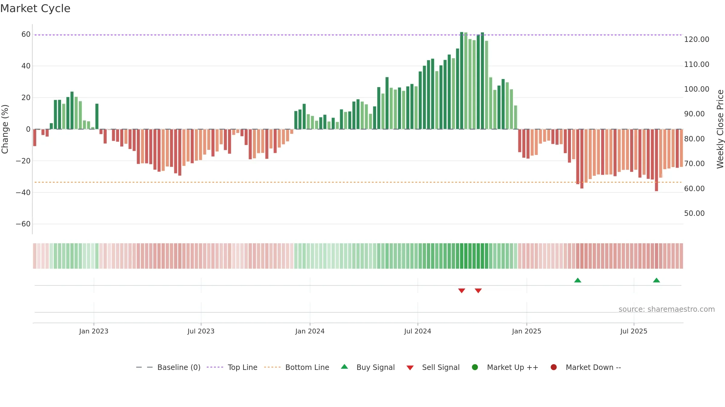Select the buy signal marker after Jul 2025

click(x=656, y=280)
